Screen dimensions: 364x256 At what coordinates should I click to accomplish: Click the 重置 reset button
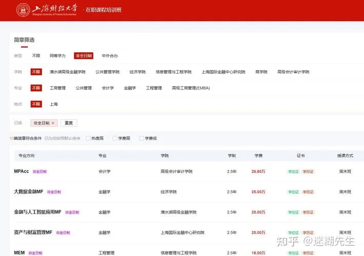pos(69,123)
